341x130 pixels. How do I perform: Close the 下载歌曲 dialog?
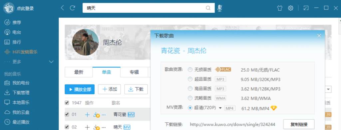[x=319, y=36]
